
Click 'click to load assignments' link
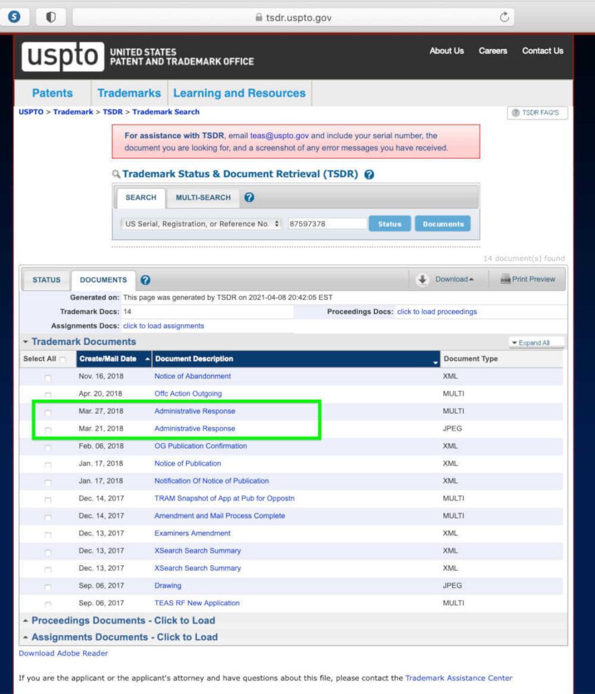coord(164,326)
